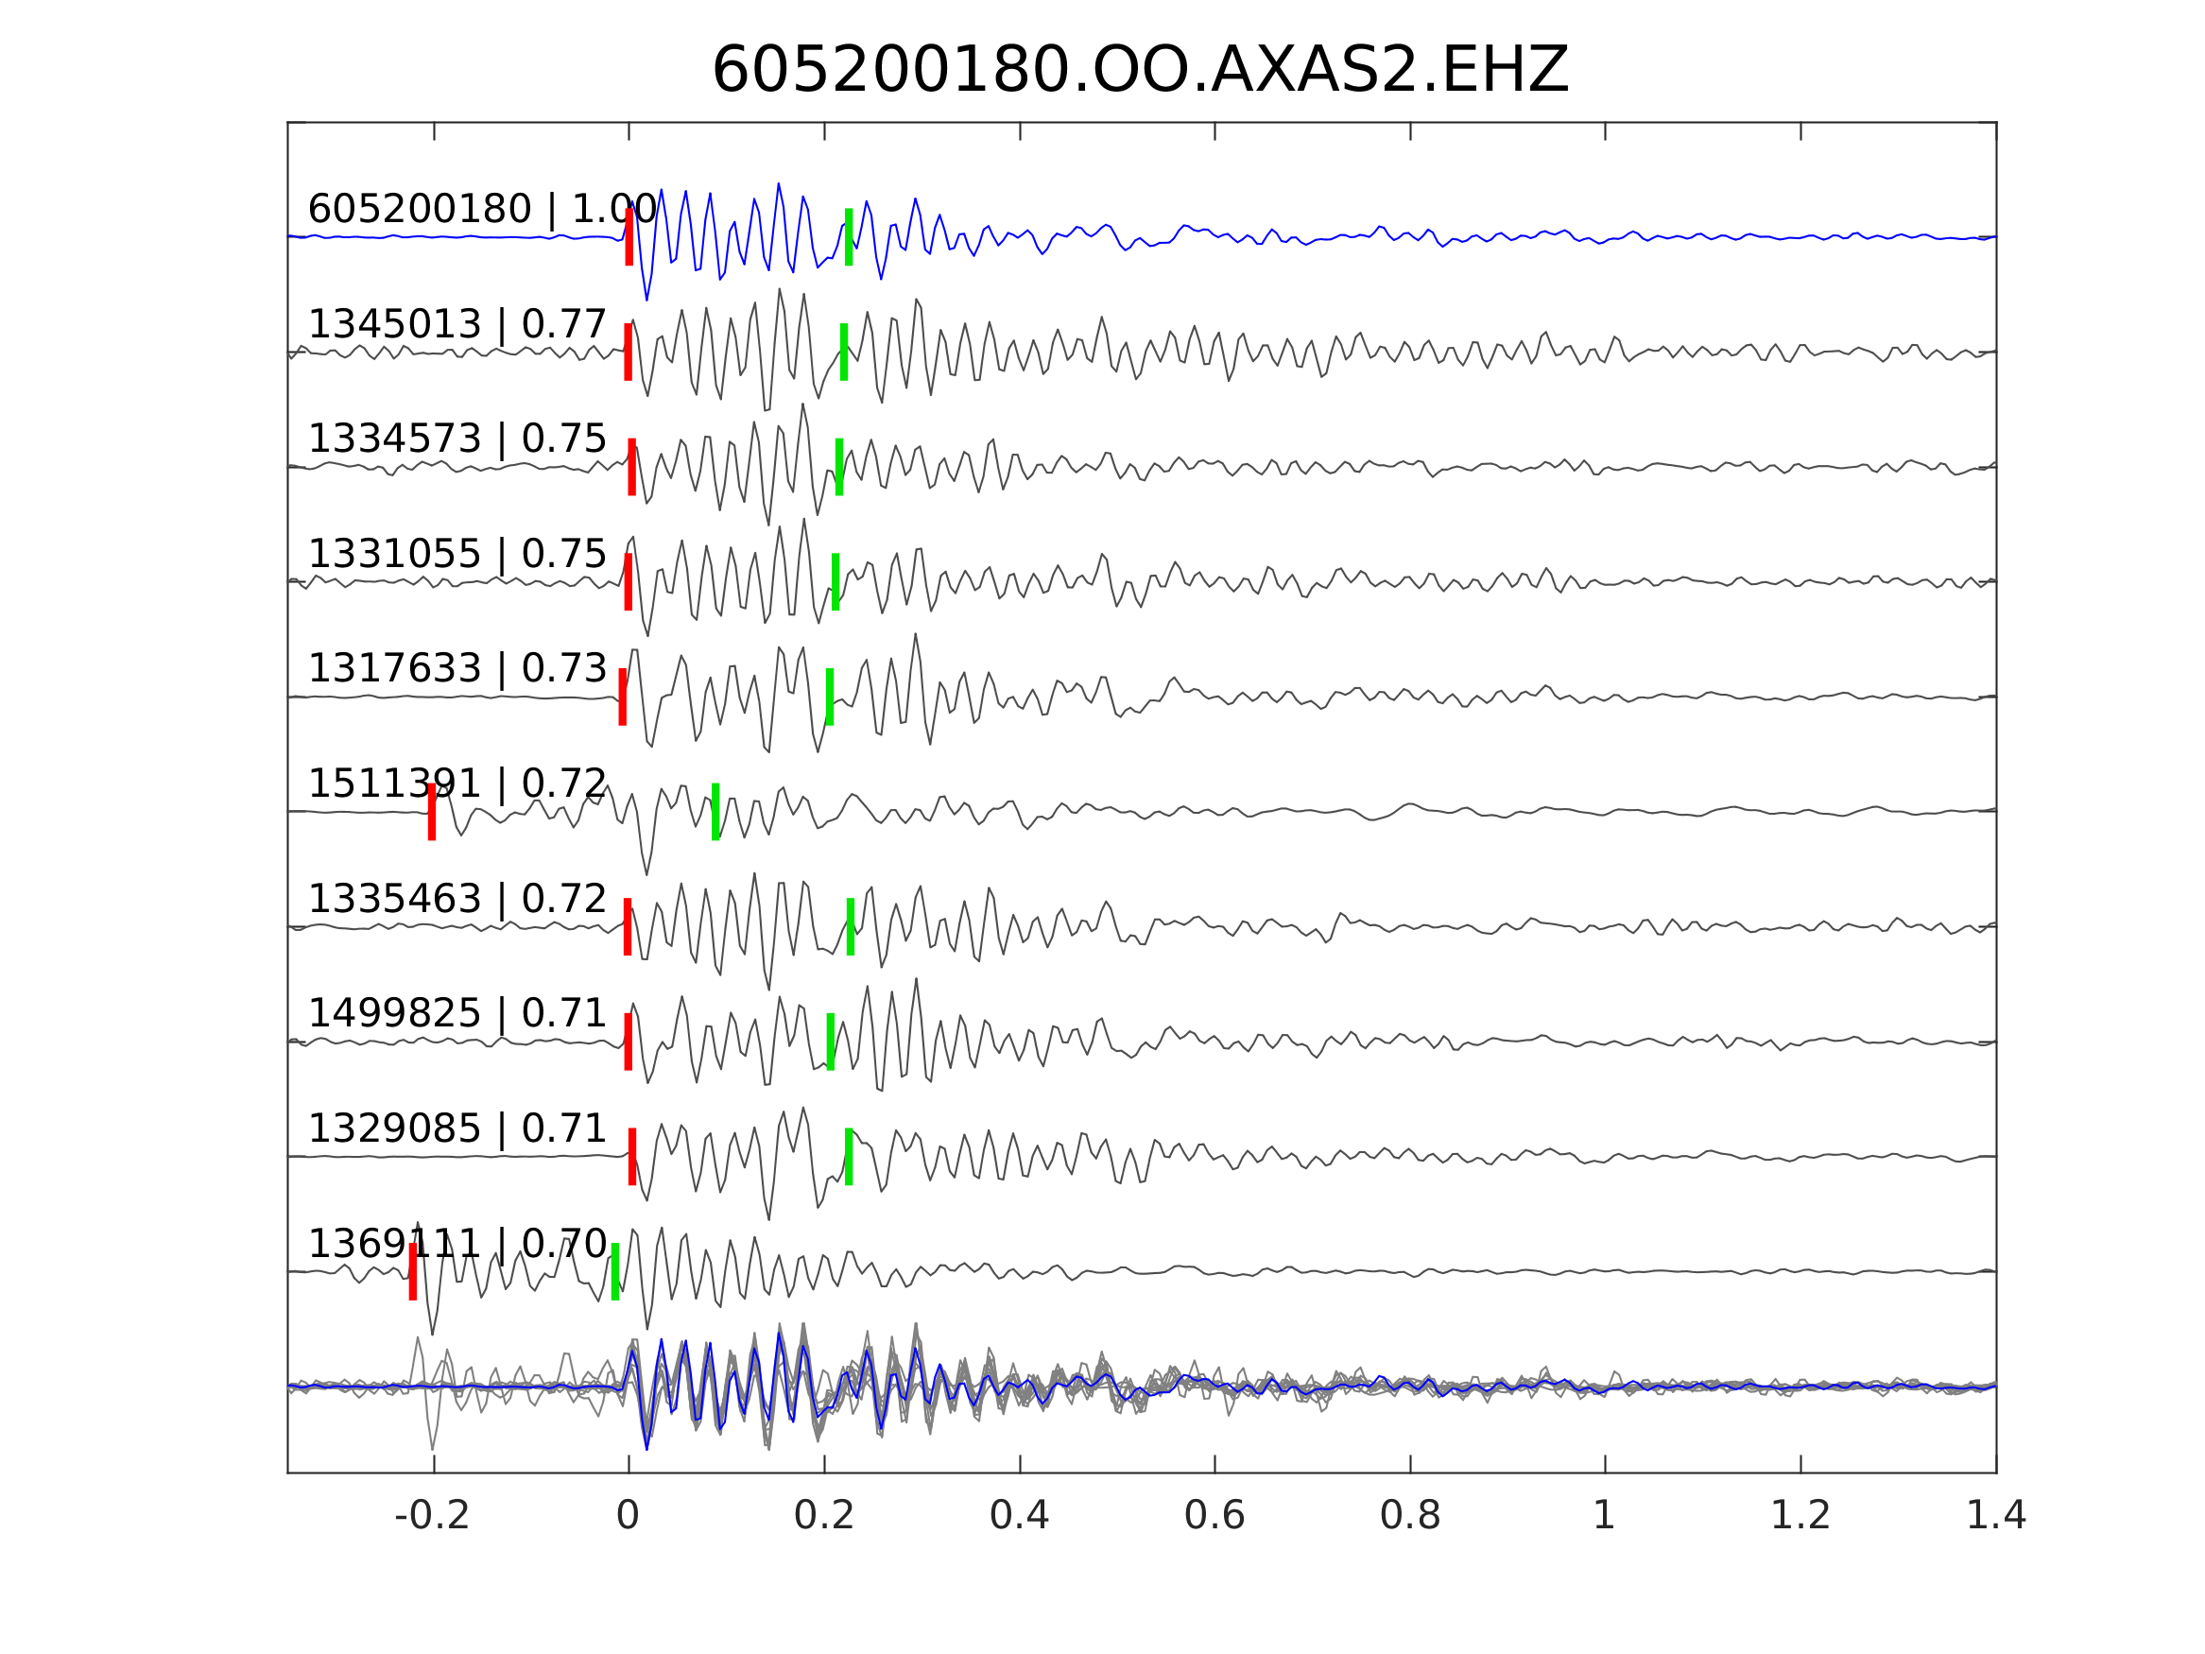2205x1654 pixels.
Task: Click the green marker on trace 1369111
Action: [x=615, y=1271]
